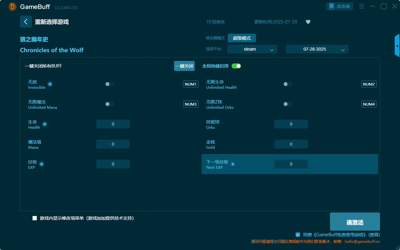Check the in-game trainer menu checkbox
Viewport: 400px width, 250px height.
35,218
